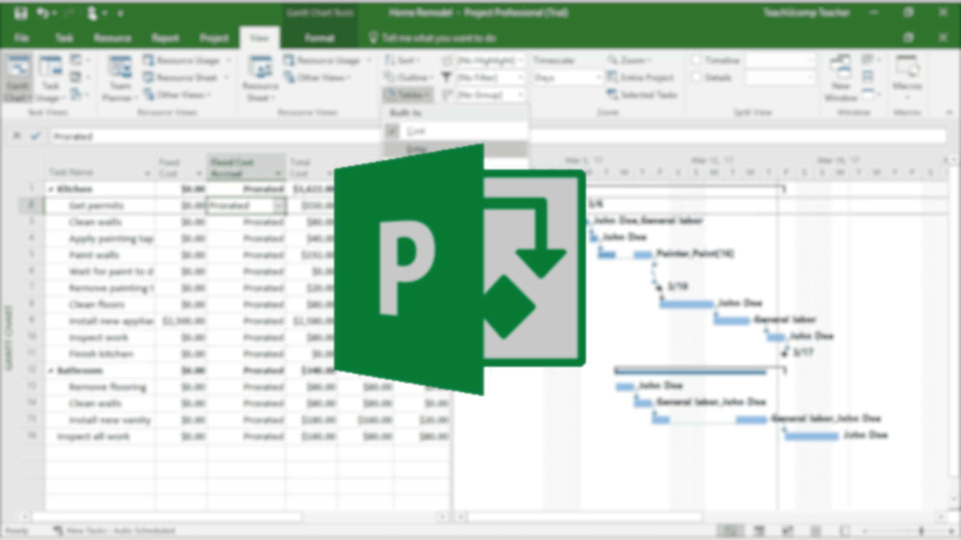Screen dimensions: 961x540
Task: Click the Tables button
Action: pyautogui.click(x=408, y=94)
